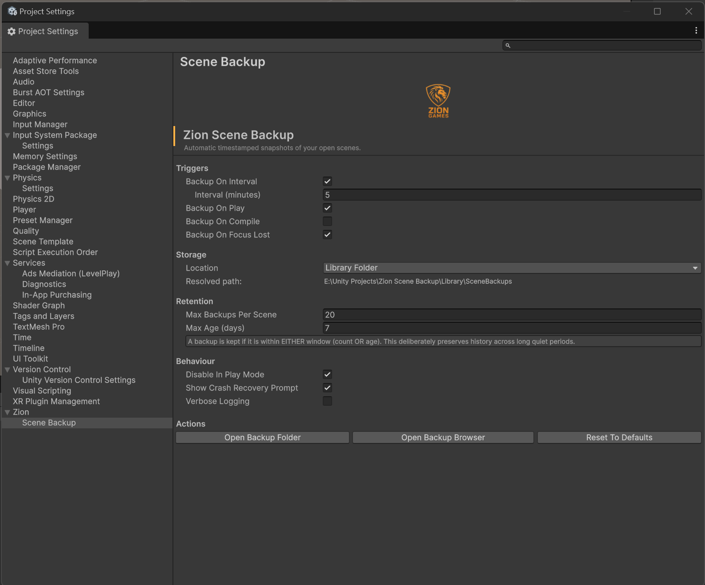Click the Zion Games lion logo
Screen dimensions: 705x585
point(438,101)
